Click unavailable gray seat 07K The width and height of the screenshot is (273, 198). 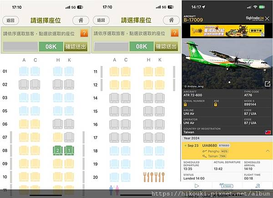coord(69,137)
